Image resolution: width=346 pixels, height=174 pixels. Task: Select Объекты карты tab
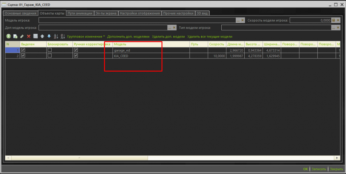click(52, 13)
